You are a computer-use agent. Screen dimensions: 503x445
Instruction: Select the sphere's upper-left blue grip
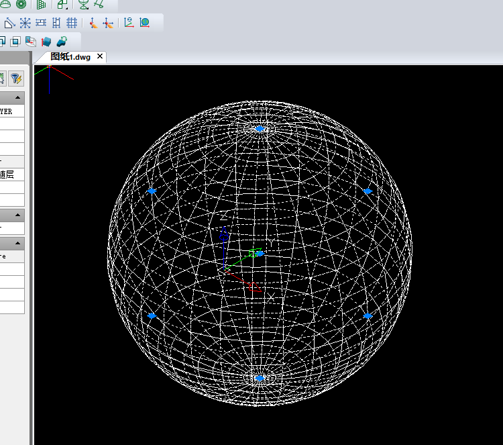[x=152, y=191]
